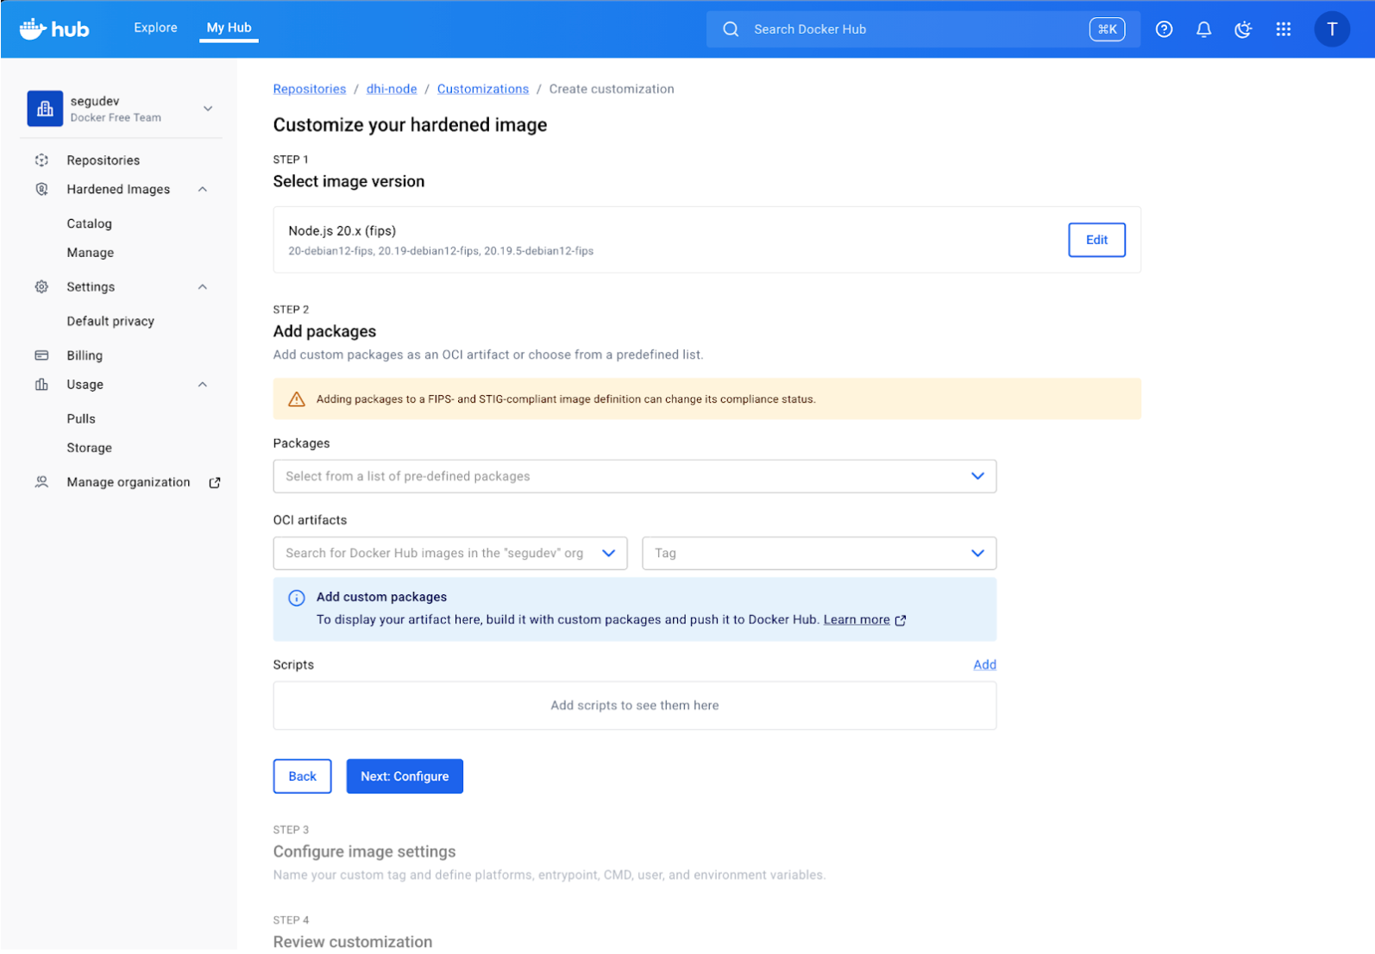The height and width of the screenshot is (954, 1375).
Task: Open the help question mark icon
Action: pos(1164,29)
